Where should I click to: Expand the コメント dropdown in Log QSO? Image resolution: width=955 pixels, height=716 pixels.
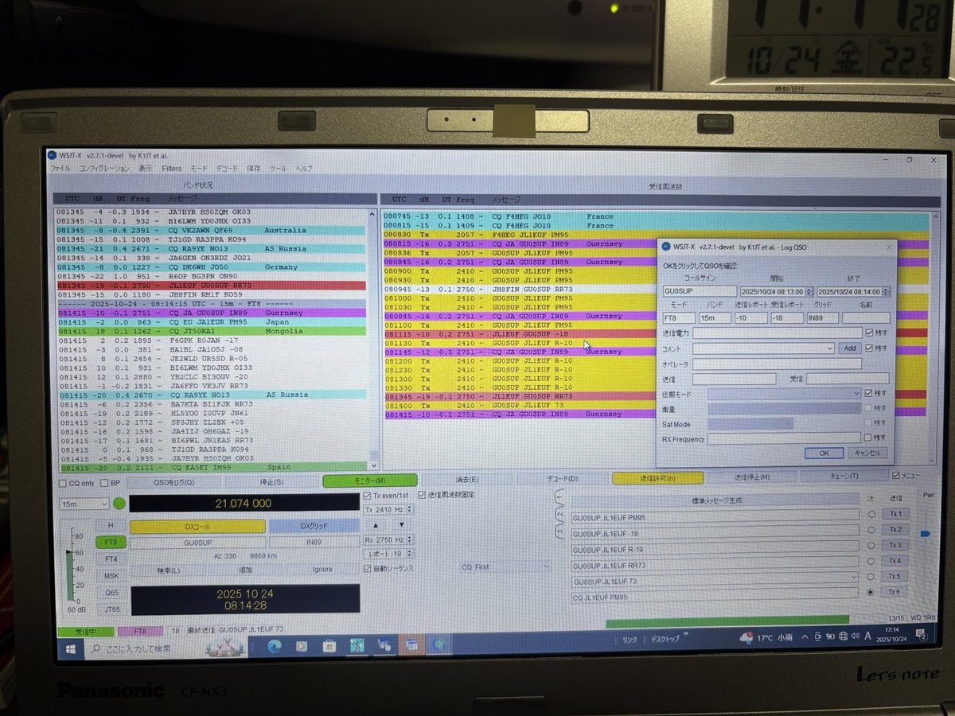tap(830, 348)
